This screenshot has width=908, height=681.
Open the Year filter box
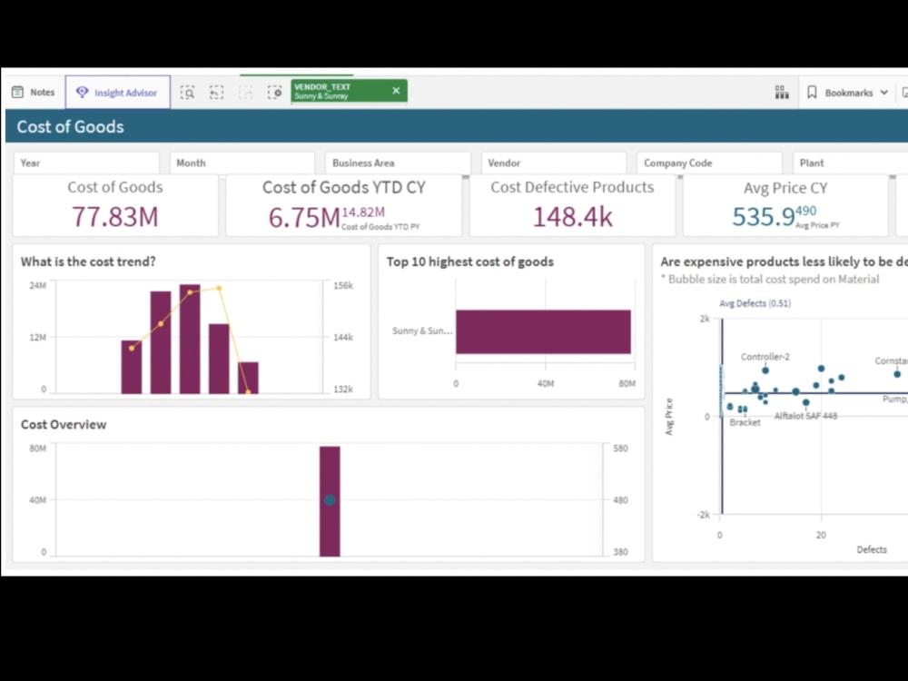click(x=86, y=163)
